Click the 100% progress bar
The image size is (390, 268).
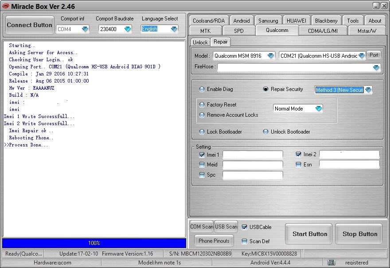[94, 243]
